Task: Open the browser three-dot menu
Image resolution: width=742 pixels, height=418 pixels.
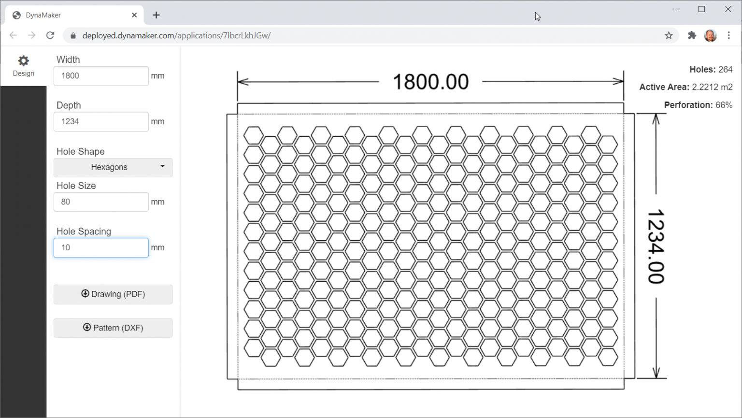Action: tap(729, 35)
